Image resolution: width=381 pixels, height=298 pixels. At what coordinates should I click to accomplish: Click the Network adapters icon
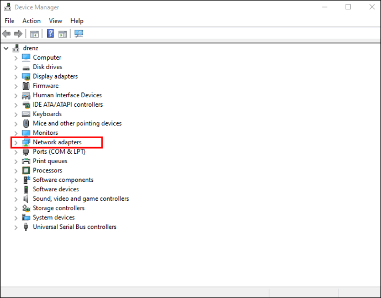[x=26, y=142]
